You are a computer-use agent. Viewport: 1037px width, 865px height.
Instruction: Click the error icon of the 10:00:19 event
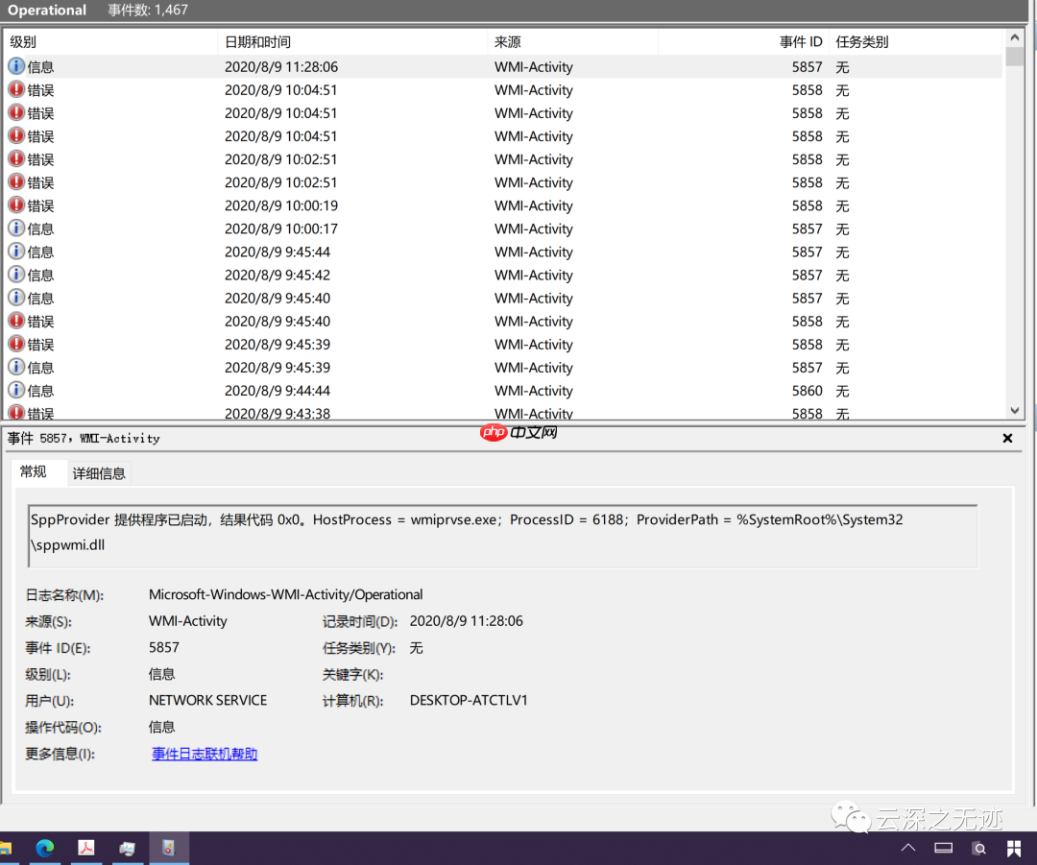coord(16,205)
